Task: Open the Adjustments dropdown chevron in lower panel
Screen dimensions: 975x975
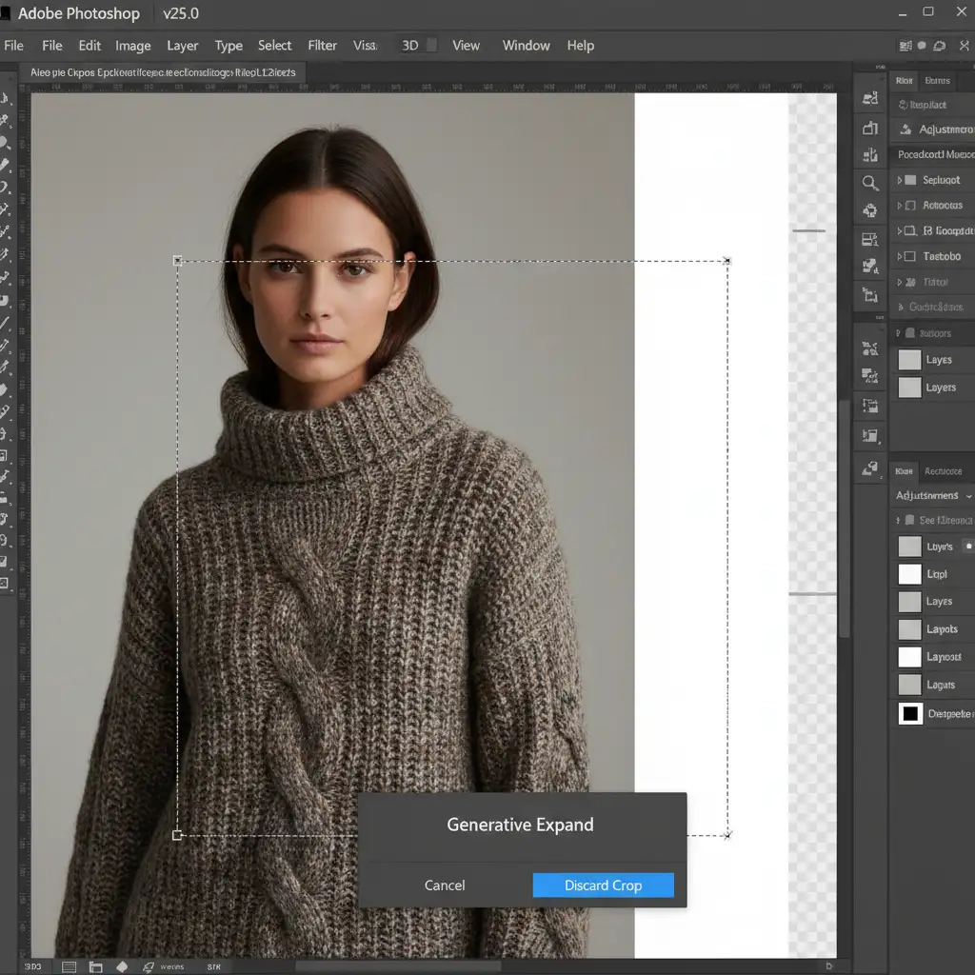Action: (969, 496)
